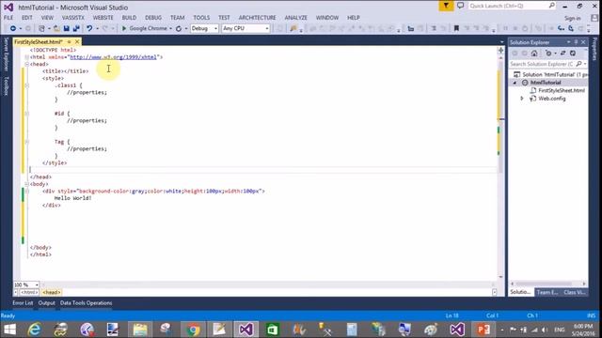Open the Solution Explorer window options dropdown
602x338 pixels.
pos(568,42)
